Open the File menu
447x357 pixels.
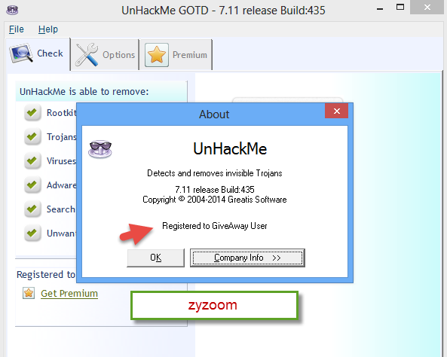17,29
